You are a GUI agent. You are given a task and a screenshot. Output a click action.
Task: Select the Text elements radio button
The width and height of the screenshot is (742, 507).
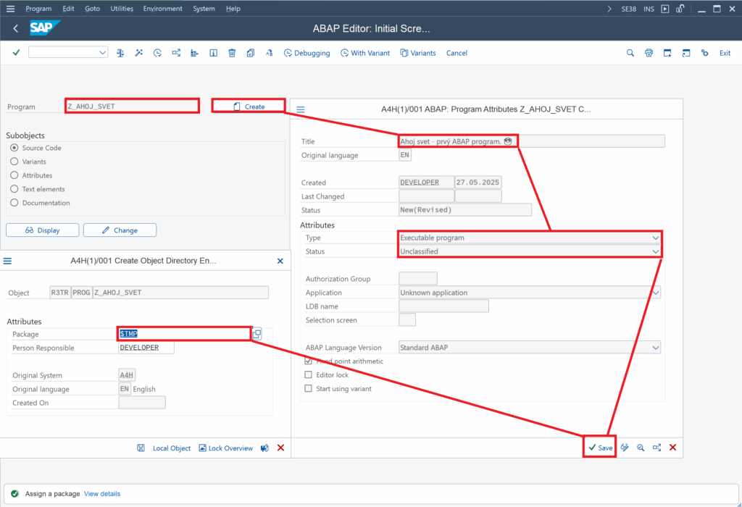click(14, 189)
